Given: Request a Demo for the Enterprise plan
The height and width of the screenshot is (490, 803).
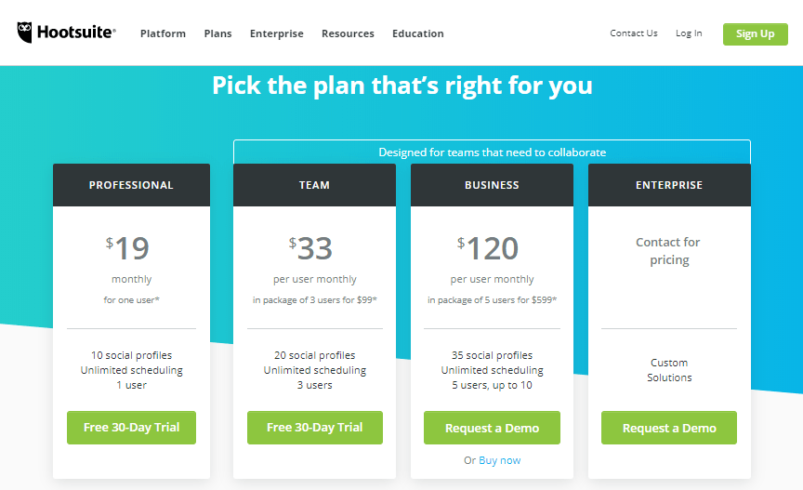Looking at the screenshot, I should pyautogui.click(x=669, y=429).
